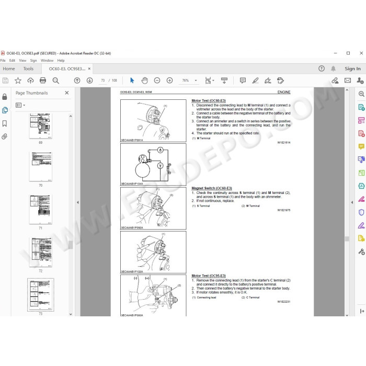Select page 71 thumbnail
The image size is (366, 366).
41,209
